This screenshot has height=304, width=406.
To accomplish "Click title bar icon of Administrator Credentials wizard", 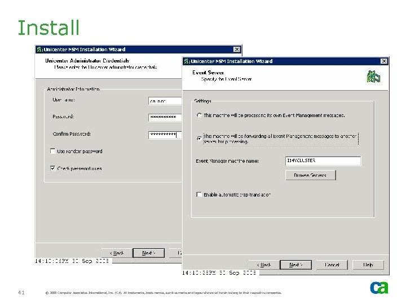I will tap(39, 50).
